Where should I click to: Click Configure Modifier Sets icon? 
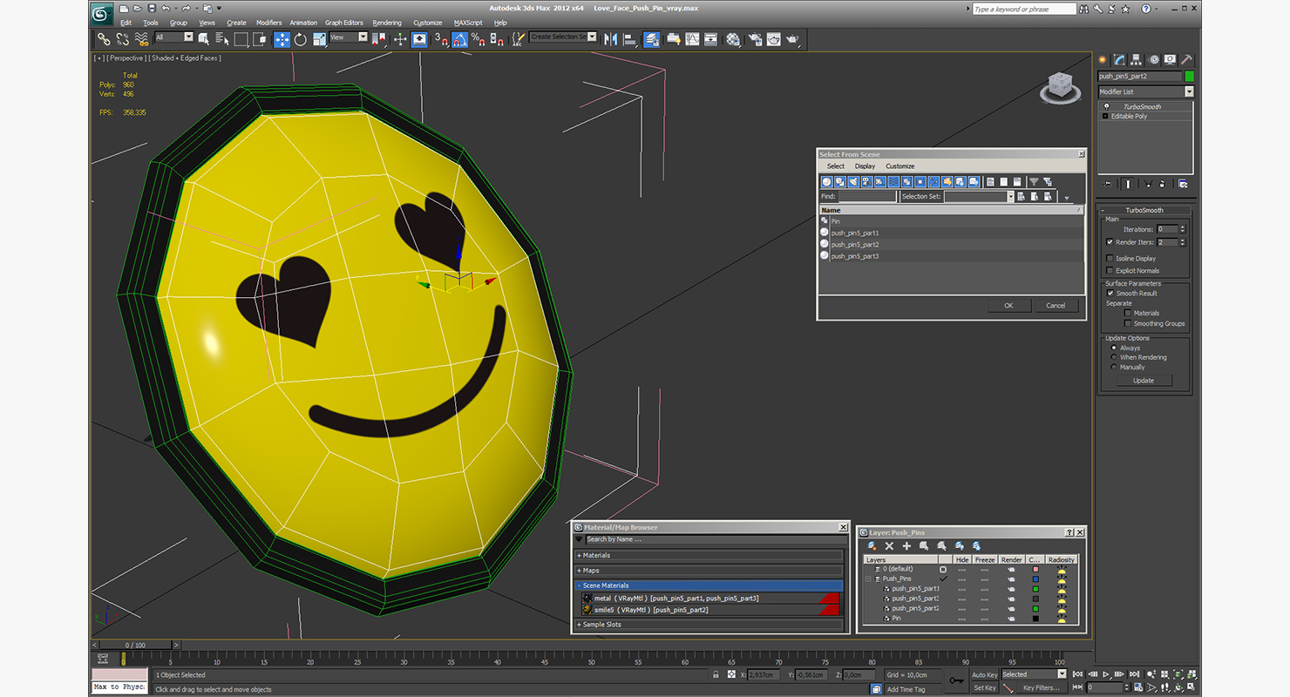click(x=1183, y=184)
